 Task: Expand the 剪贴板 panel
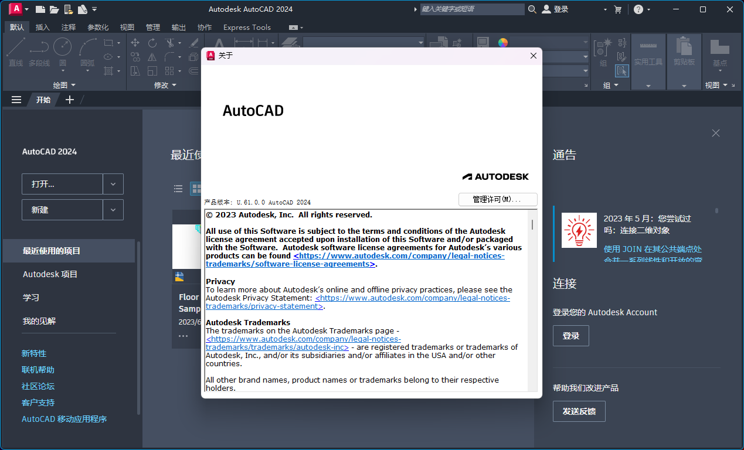click(x=684, y=86)
